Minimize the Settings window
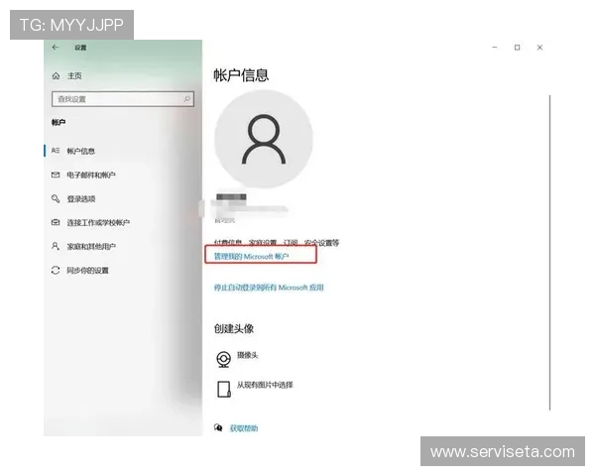This screenshot has height=476, width=595. coord(495,47)
